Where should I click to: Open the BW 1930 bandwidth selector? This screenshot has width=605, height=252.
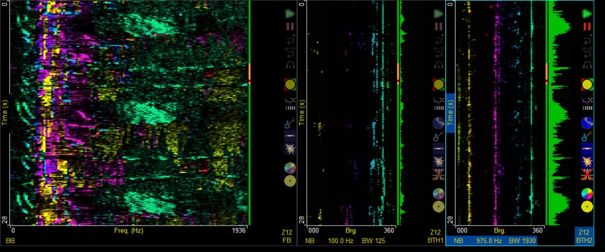521,241
